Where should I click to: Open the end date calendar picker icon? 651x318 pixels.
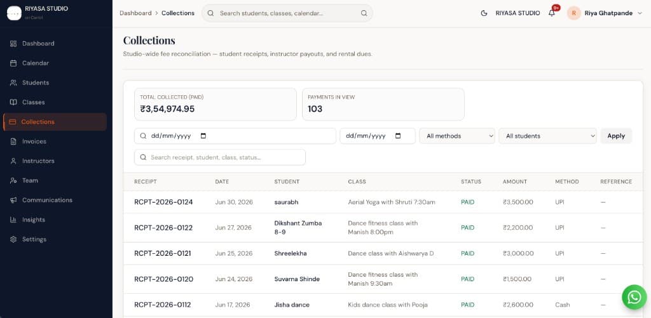(x=398, y=136)
